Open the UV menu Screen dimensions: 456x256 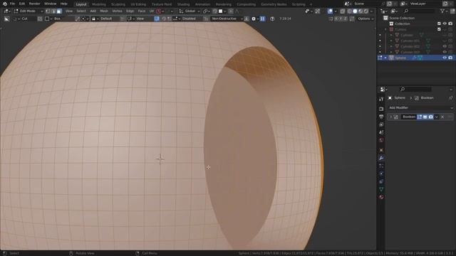click(x=152, y=11)
